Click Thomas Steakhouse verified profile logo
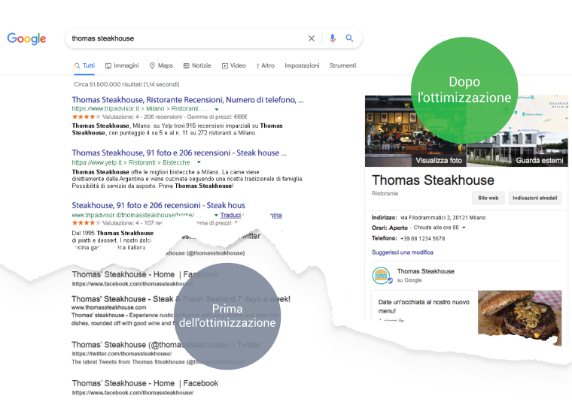This screenshot has width=572, height=417. [382, 276]
